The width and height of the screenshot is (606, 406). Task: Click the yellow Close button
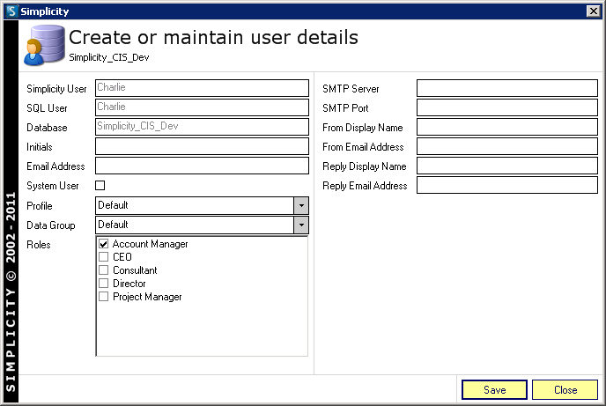click(565, 390)
